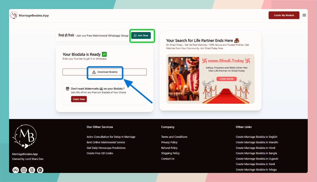The height and width of the screenshot is (182, 317).
Task: Open Contact Us link
Action: point(168,158)
